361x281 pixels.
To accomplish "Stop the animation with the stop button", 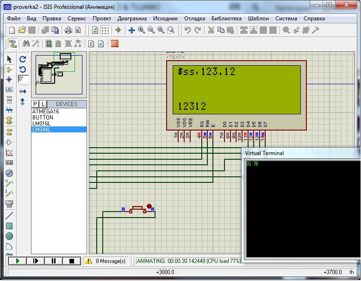I will [71, 261].
